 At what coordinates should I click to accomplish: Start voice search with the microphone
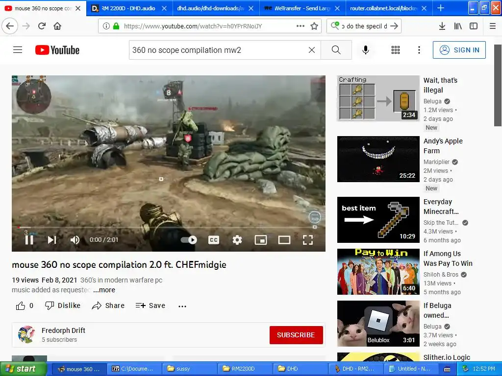pyautogui.click(x=366, y=50)
